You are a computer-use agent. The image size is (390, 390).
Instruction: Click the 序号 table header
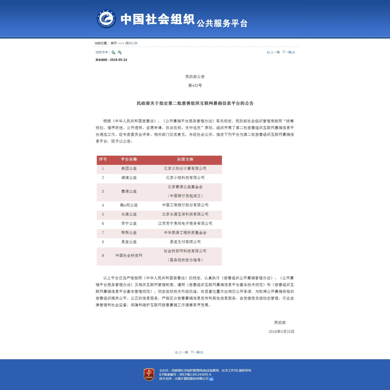[103, 159]
